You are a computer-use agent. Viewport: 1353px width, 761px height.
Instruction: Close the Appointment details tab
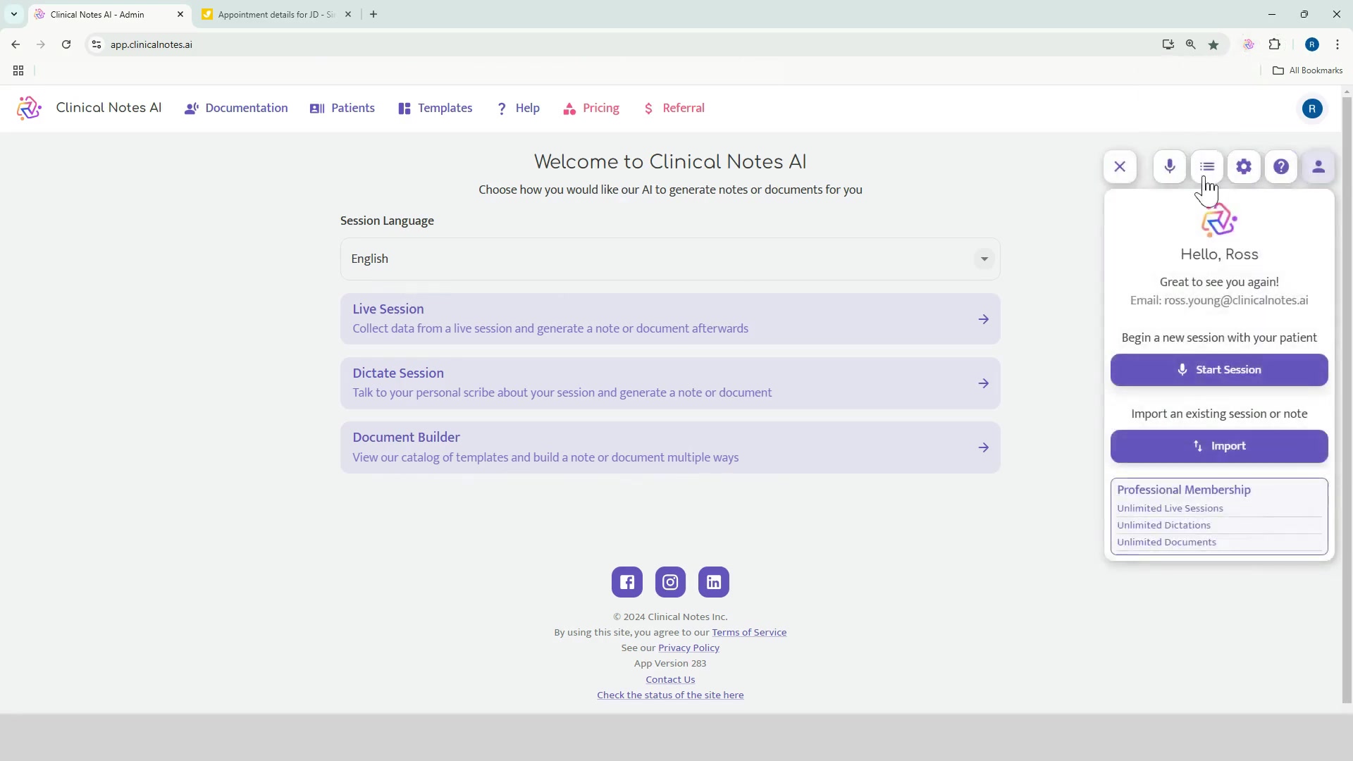pyautogui.click(x=348, y=14)
